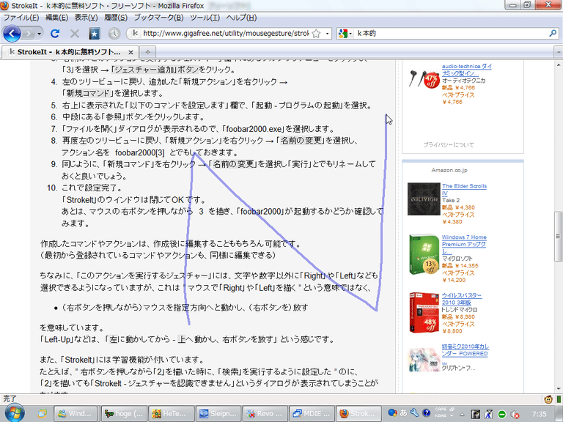Click the Stop loading X icon
The height and width of the screenshot is (422, 563).
(x=75, y=34)
